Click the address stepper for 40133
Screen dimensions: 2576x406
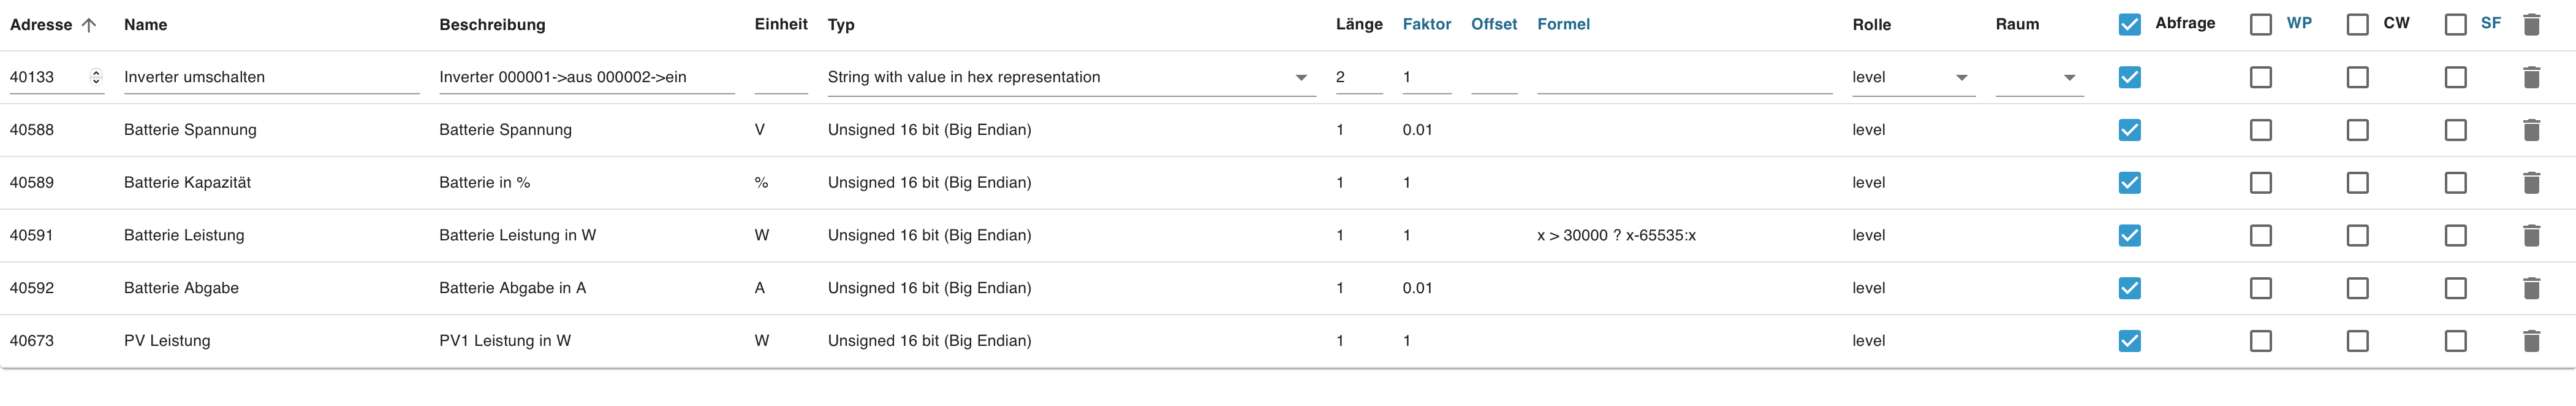[96, 77]
